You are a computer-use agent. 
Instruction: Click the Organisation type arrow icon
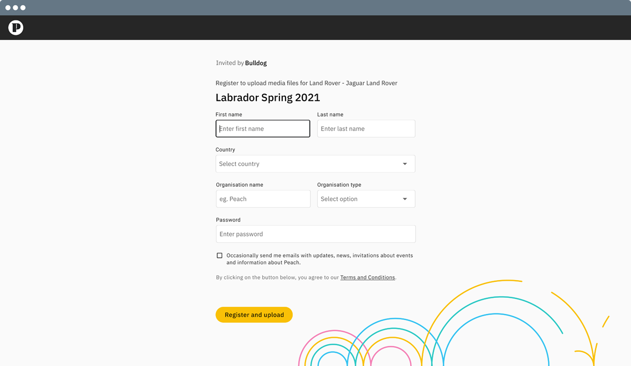click(x=405, y=199)
